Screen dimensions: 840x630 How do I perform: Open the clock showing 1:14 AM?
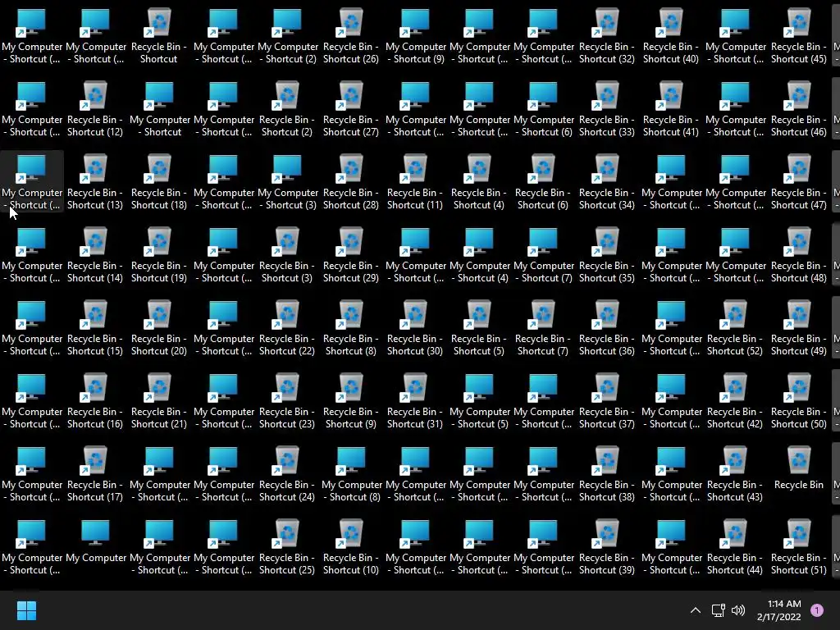pyautogui.click(x=779, y=610)
